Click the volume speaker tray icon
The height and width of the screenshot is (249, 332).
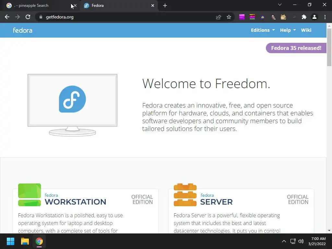click(301, 241)
